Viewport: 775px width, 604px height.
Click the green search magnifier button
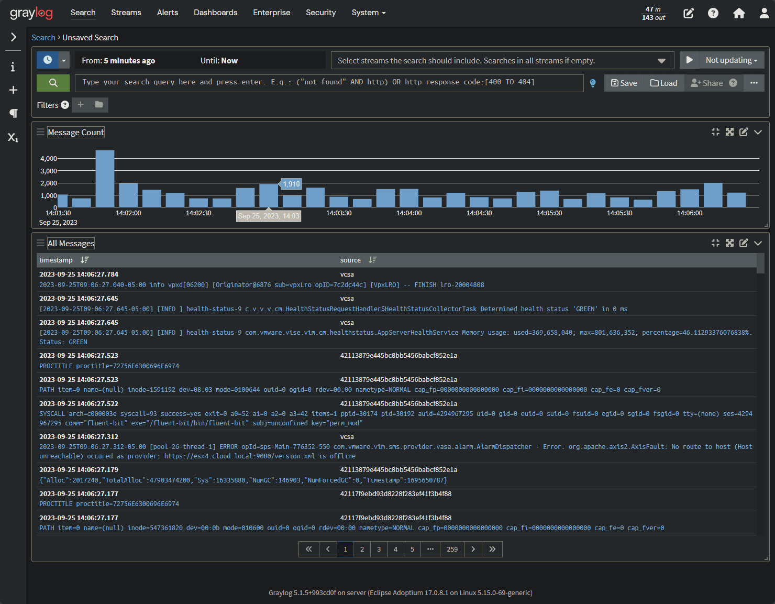click(53, 83)
